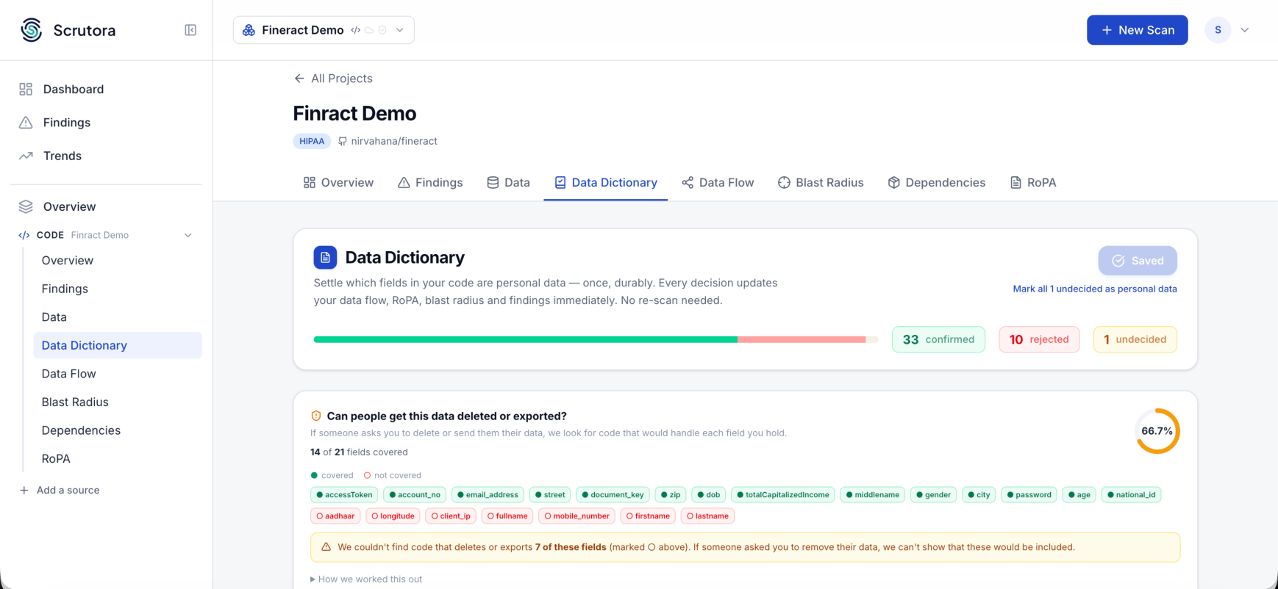1278x589 pixels.
Task: Open Data under CODE in the sidebar
Action: click(118, 317)
